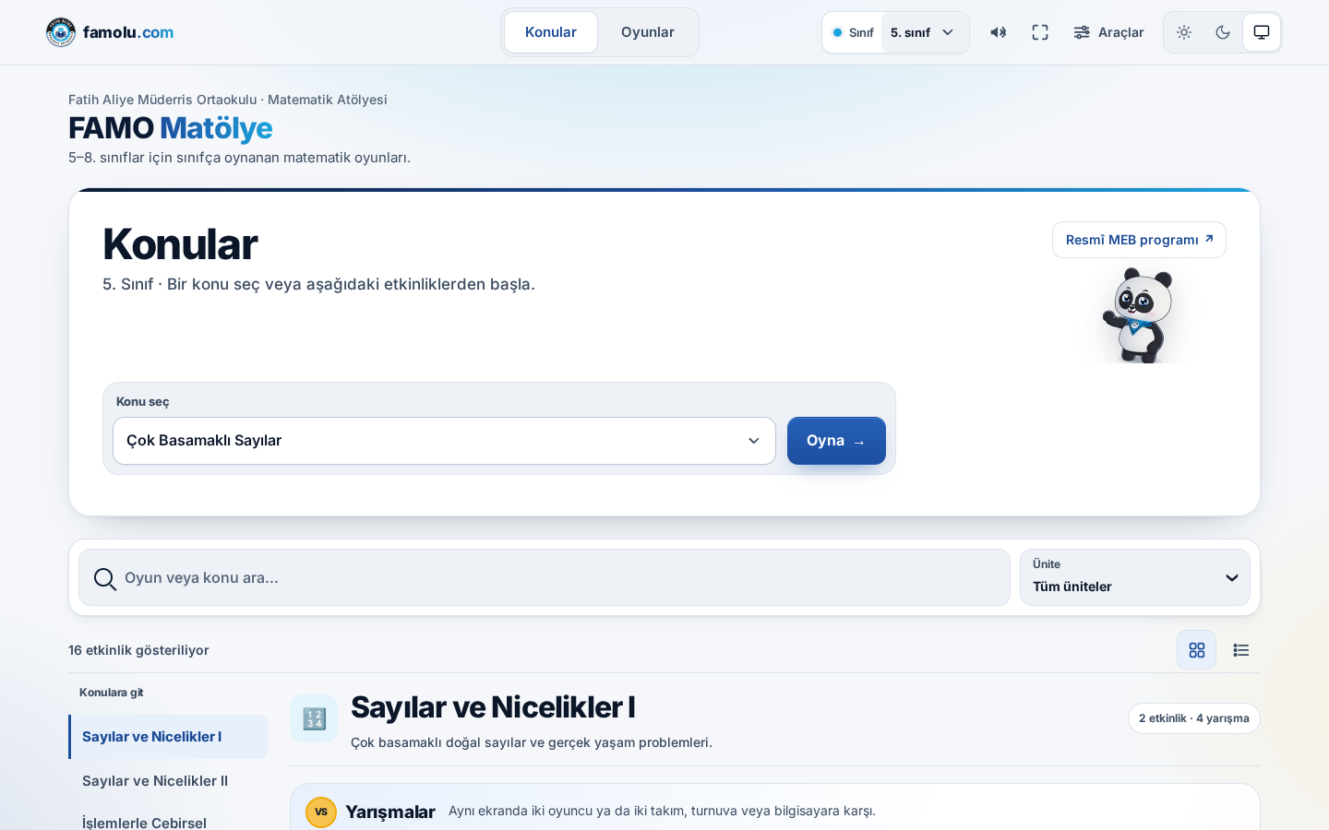The height and width of the screenshot is (830, 1329).
Task: Open the Ünite Tüm üniteler filter
Action: pyautogui.click(x=1135, y=577)
